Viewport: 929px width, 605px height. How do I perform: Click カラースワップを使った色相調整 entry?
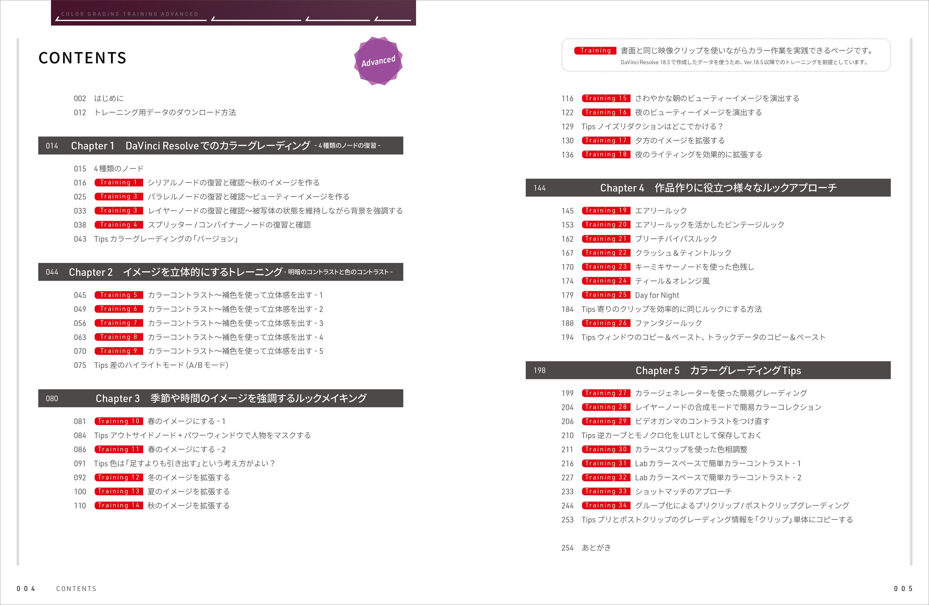[655, 449]
